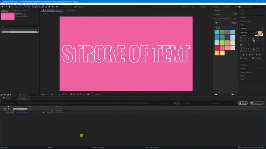Select the Zoom magnifier tool

tap(12, 7)
